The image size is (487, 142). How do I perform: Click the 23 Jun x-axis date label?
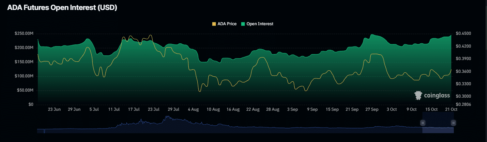point(54,110)
